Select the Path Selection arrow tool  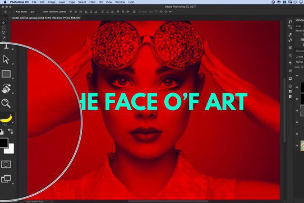coord(6,60)
